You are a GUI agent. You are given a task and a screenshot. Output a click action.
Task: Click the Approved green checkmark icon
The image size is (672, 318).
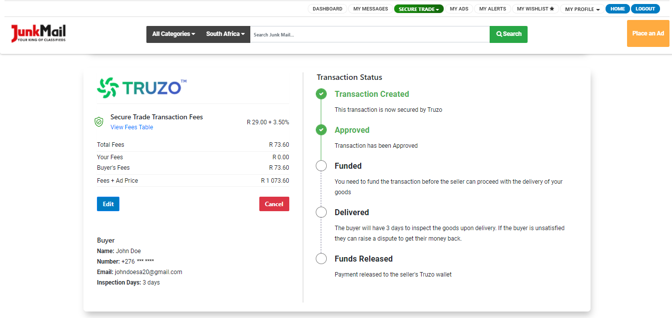[321, 130]
